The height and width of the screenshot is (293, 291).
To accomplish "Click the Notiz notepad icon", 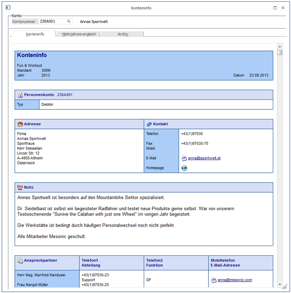I will tap(20, 187).
